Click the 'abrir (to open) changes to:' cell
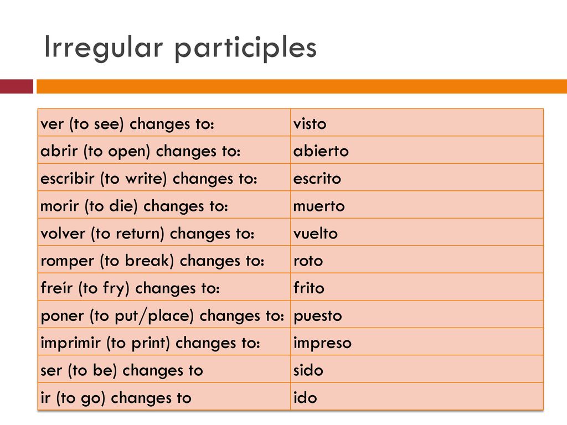The height and width of the screenshot is (425, 567). pyautogui.click(x=164, y=150)
